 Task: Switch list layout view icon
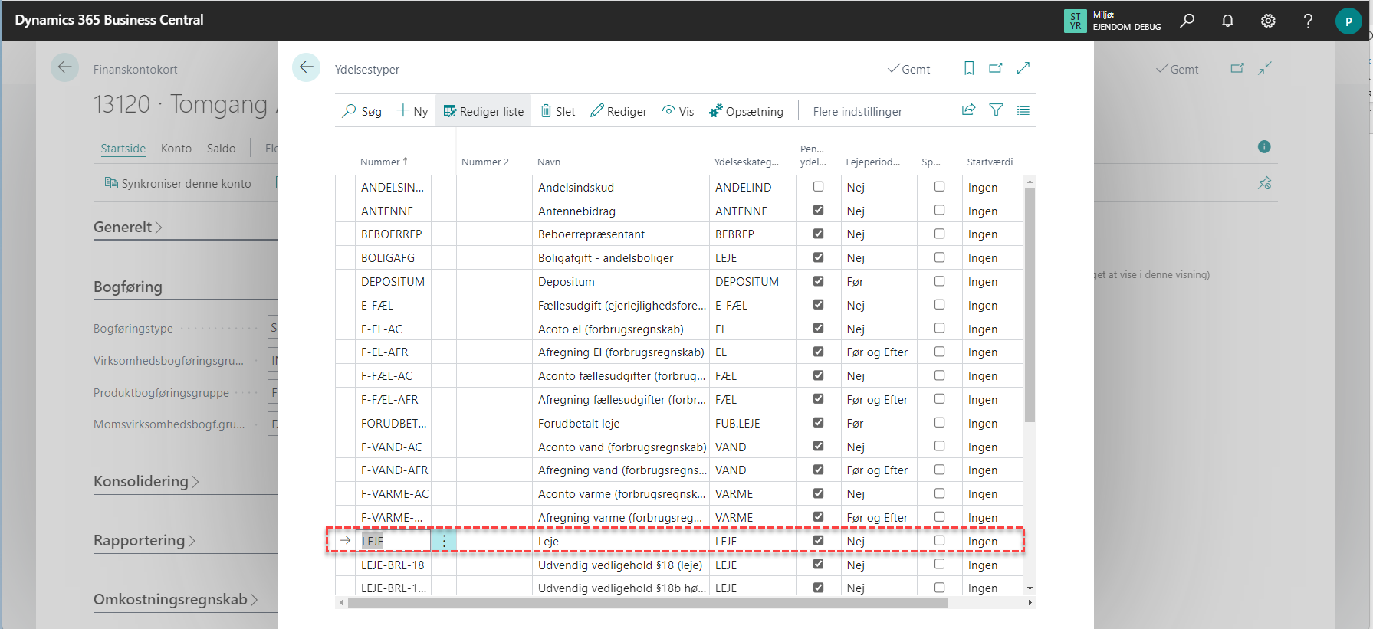pyautogui.click(x=1023, y=110)
